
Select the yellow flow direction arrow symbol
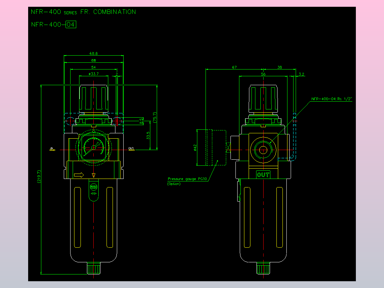[79, 175]
